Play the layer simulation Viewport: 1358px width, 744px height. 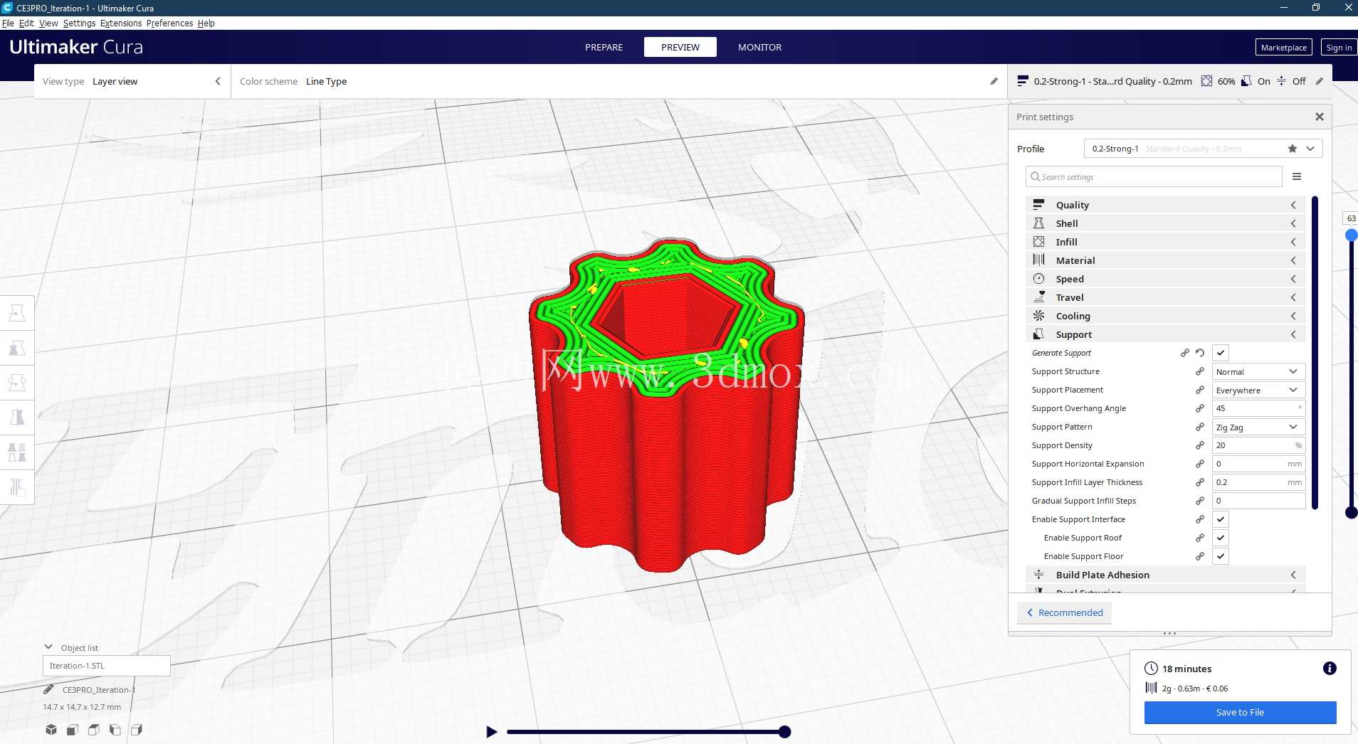491,732
